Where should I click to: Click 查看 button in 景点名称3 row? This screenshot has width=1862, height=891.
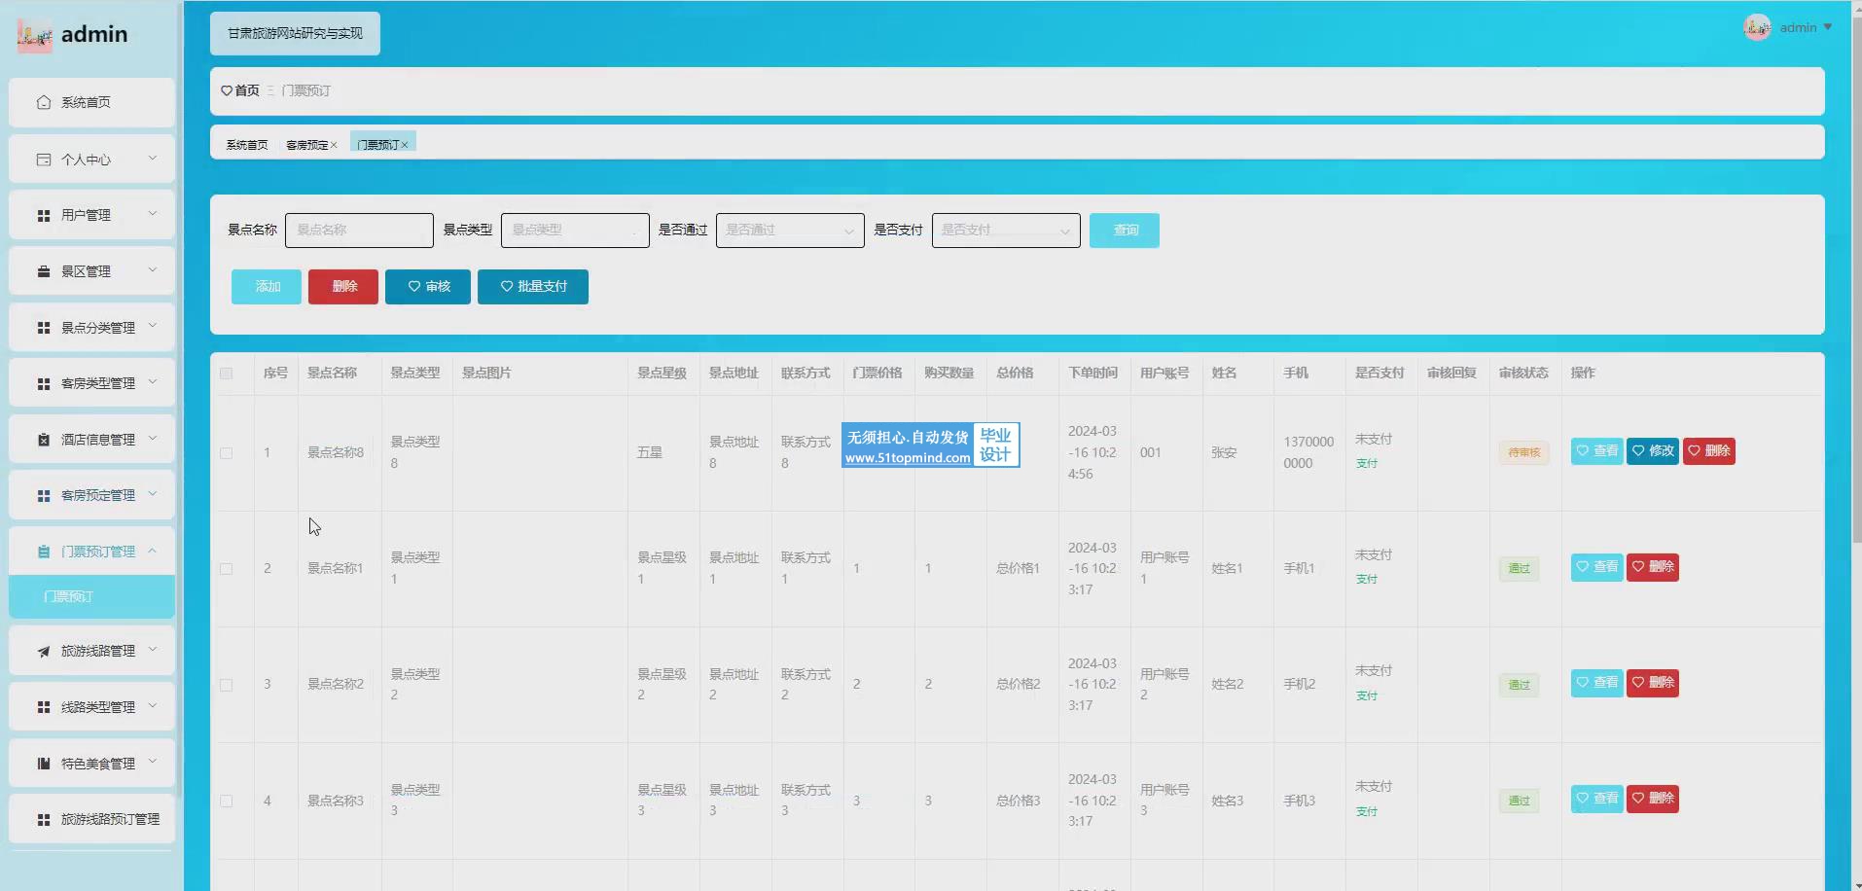pos(1596,799)
